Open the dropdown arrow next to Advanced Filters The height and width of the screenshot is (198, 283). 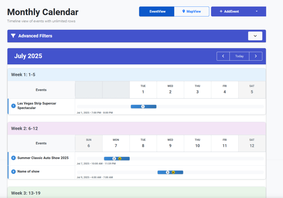255,36
